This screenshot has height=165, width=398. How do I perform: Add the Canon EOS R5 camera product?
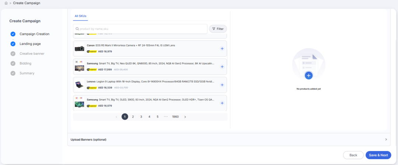(222, 49)
